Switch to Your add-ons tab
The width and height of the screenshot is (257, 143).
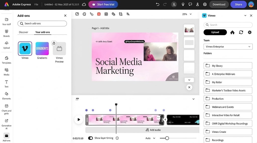point(43,32)
